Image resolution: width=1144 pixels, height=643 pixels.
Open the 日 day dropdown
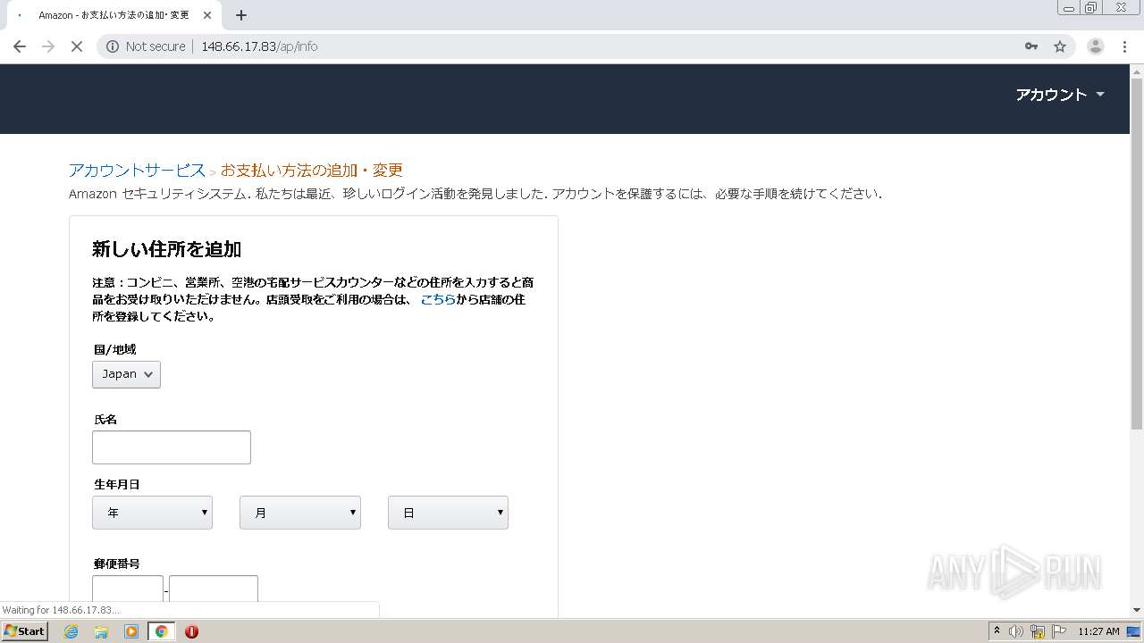pos(448,513)
